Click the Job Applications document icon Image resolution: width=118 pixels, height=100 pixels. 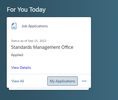tap(14, 26)
